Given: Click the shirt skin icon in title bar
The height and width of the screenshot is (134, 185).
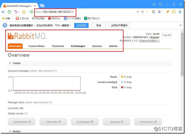Looking at the screenshot, I should click(161, 4).
